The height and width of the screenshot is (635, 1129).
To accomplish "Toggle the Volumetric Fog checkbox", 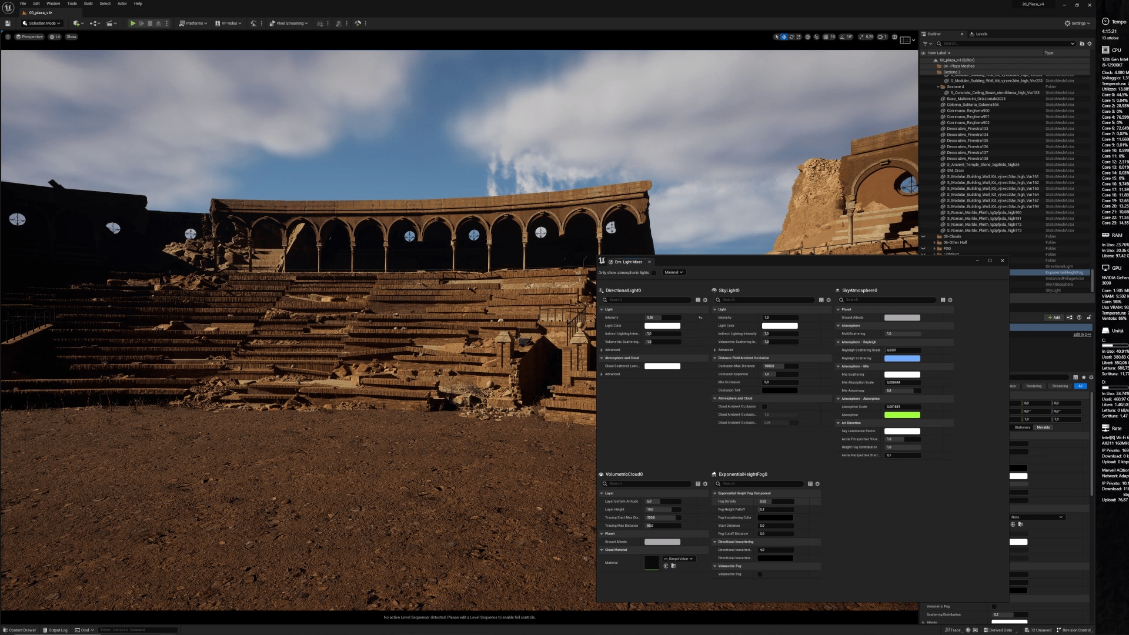I will pos(760,574).
